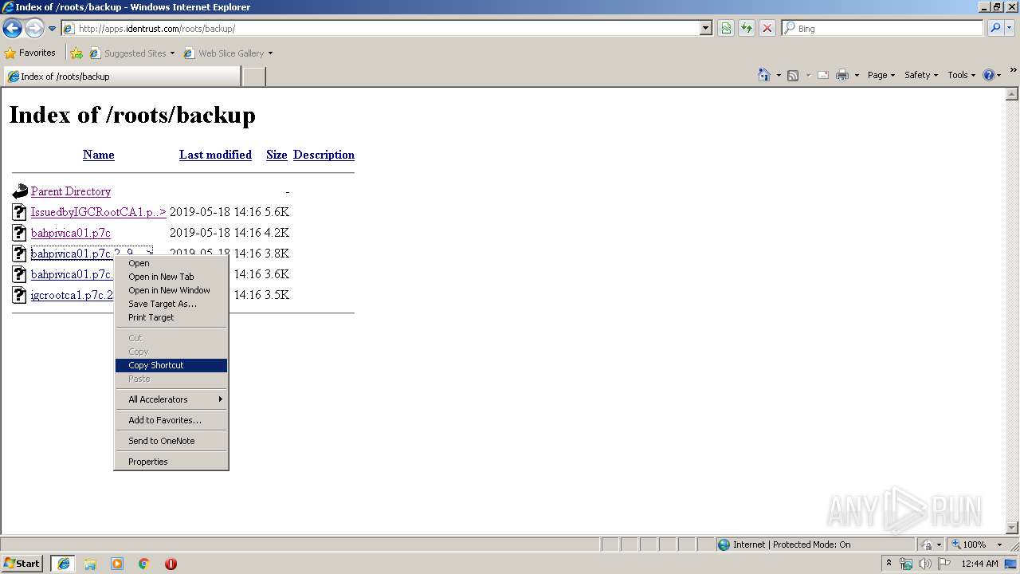Click the Internet Explorer taskbar icon
1020x574 pixels.
pos(63,564)
